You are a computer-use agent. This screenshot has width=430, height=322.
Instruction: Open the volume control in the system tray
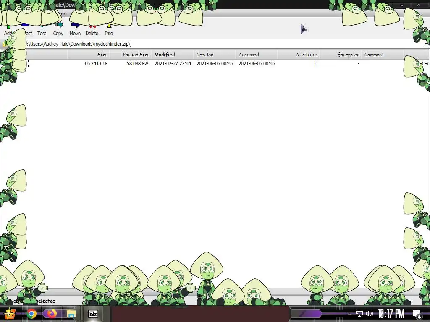[370, 314]
